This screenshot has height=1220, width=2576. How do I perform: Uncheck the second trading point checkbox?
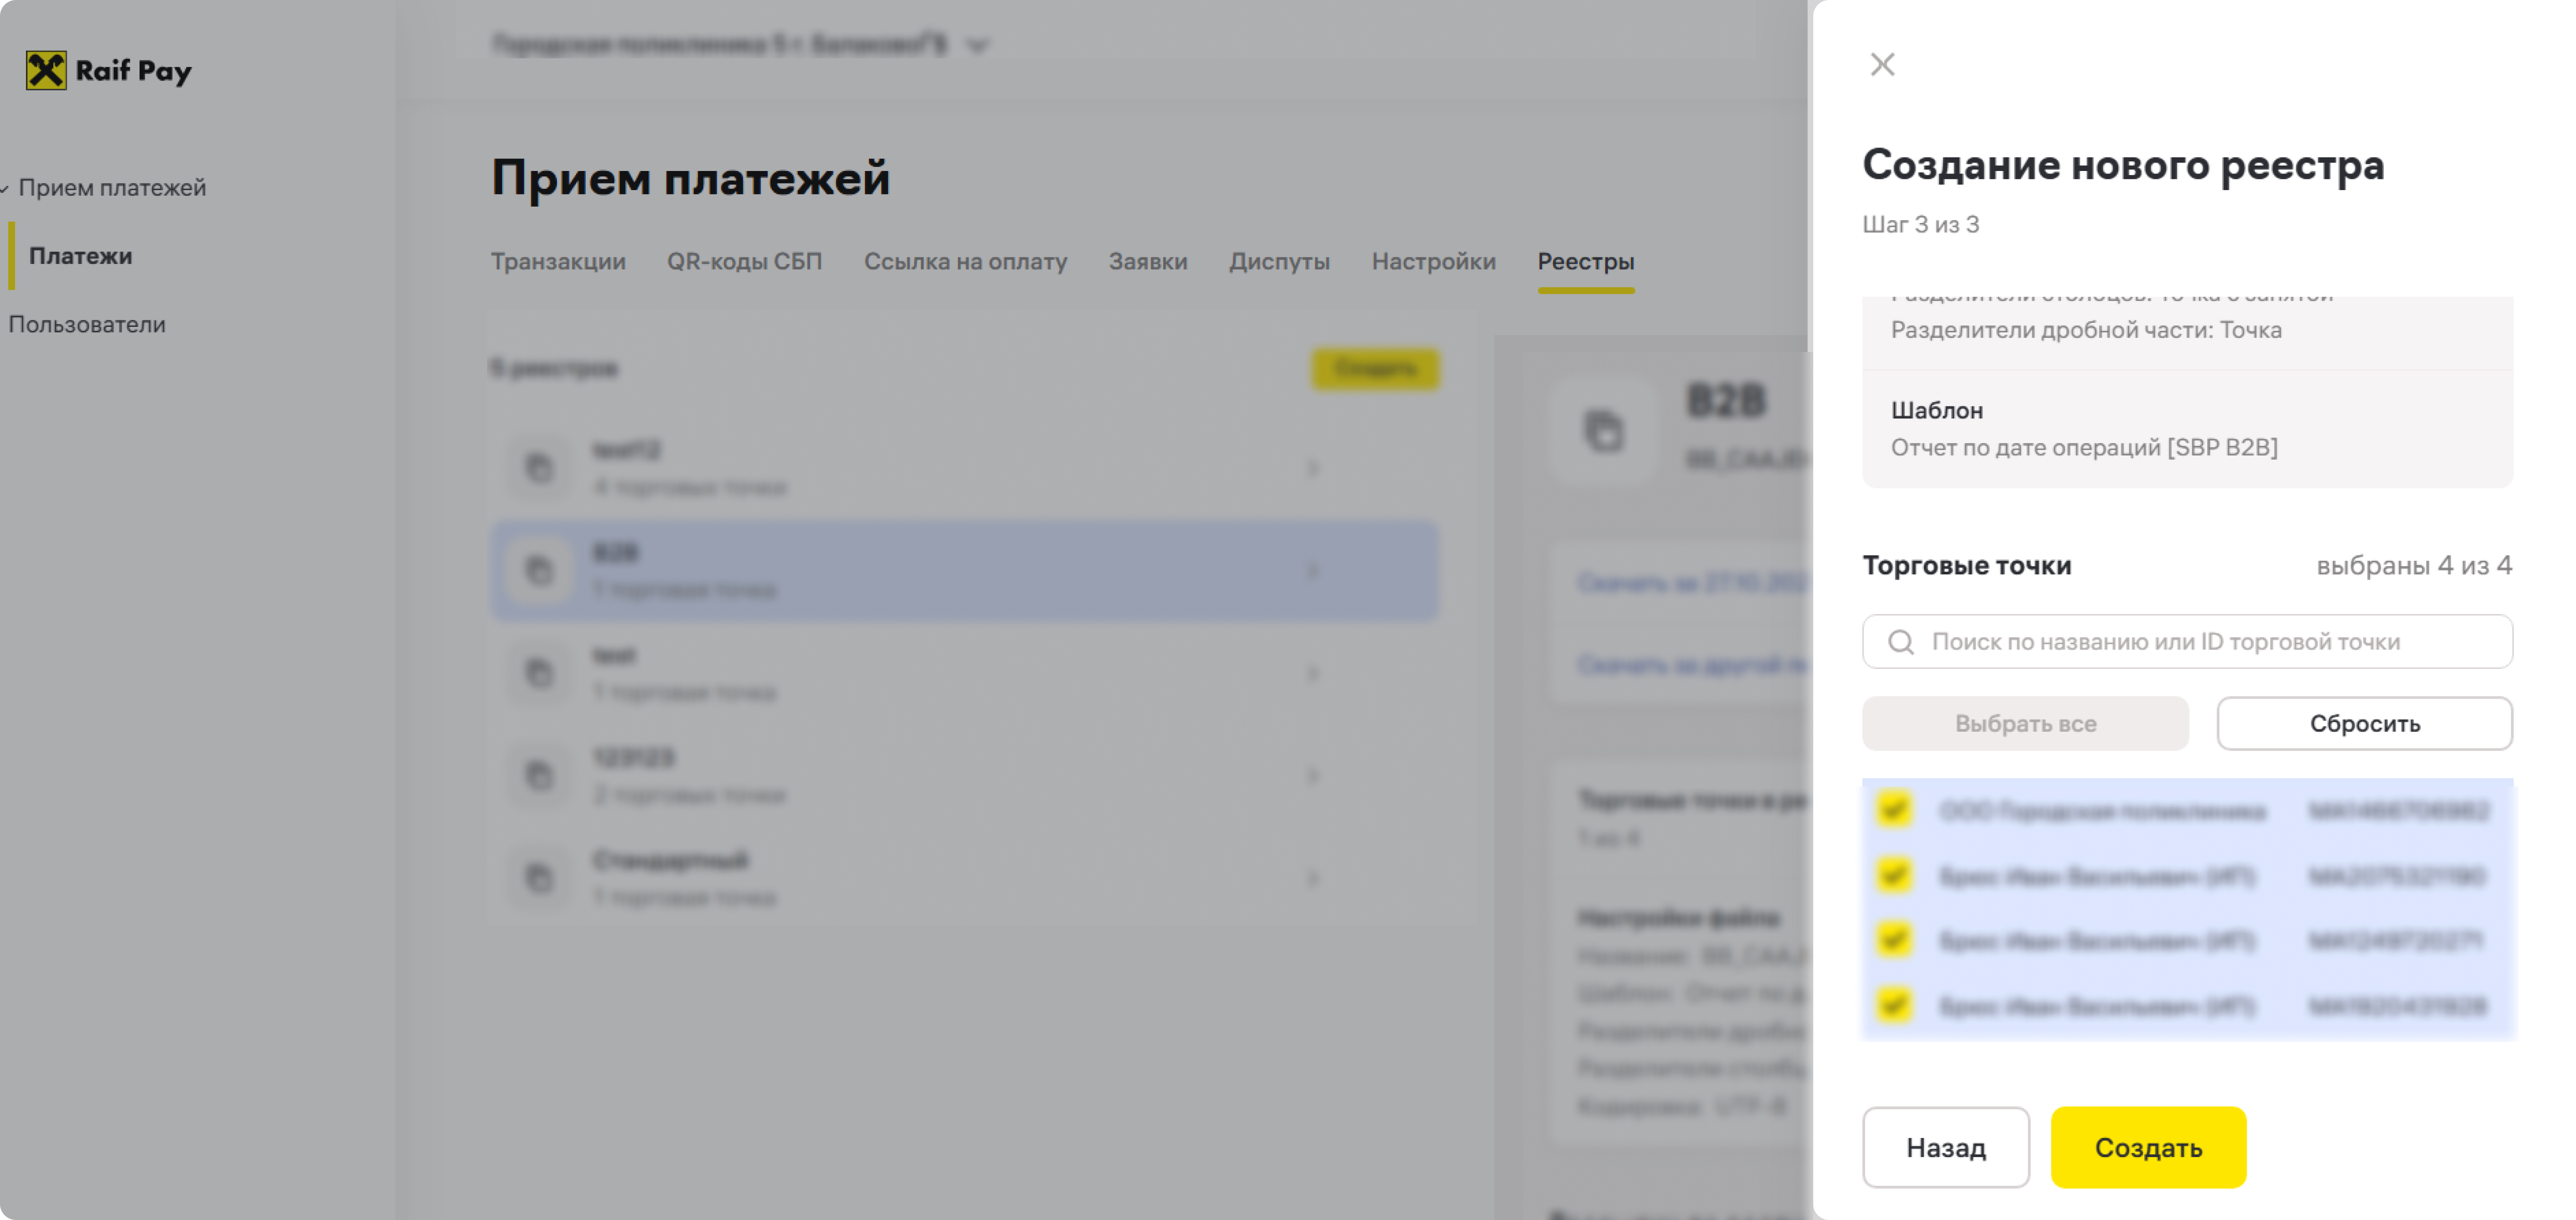click(x=1894, y=876)
